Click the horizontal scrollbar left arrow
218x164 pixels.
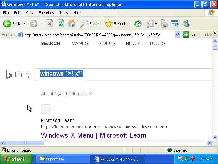tap(3, 143)
